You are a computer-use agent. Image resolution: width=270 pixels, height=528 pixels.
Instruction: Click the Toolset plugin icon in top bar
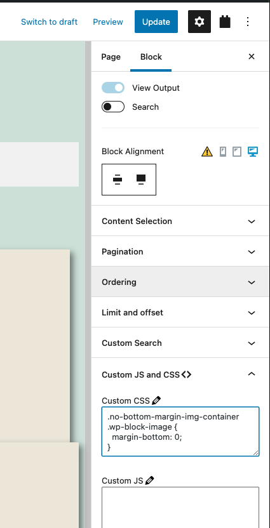[225, 22]
